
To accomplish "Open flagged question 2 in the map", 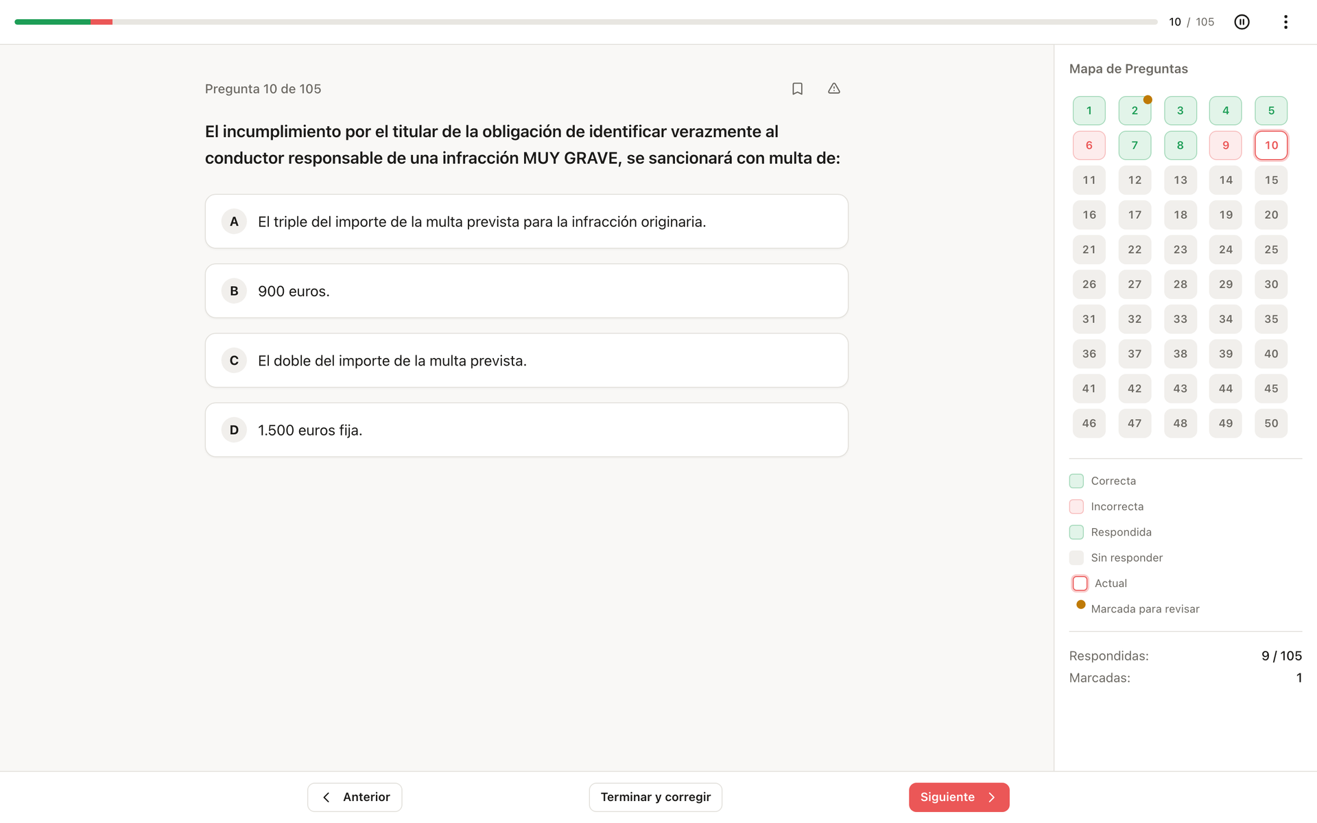I will 1135,110.
